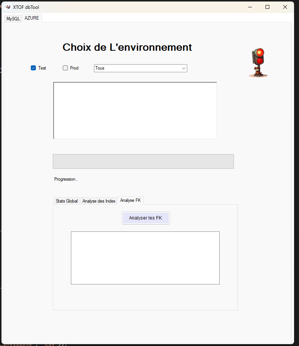Switch to the MySQL tab

tap(13, 19)
